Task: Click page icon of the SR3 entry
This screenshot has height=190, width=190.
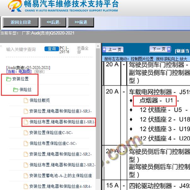Action: (26, 111)
